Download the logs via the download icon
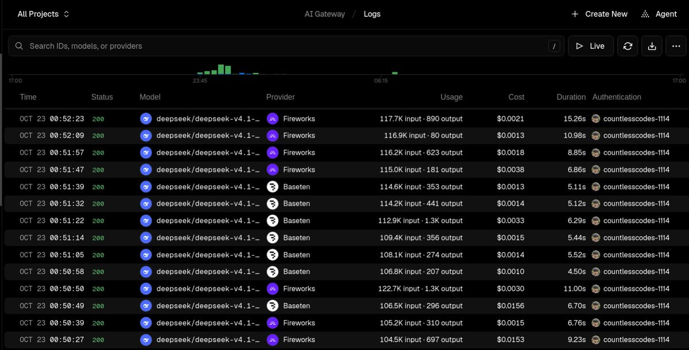Image resolution: width=689 pixels, height=350 pixels. click(652, 46)
